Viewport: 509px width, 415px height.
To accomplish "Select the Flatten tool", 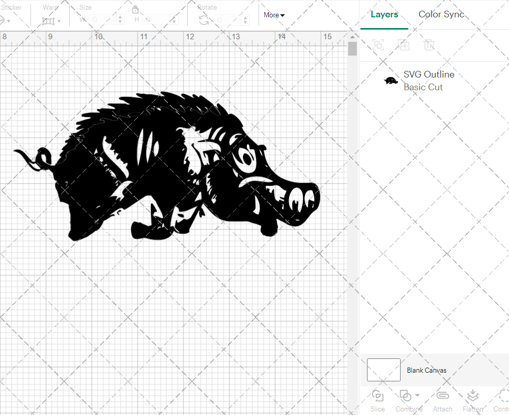I will coord(472,396).
